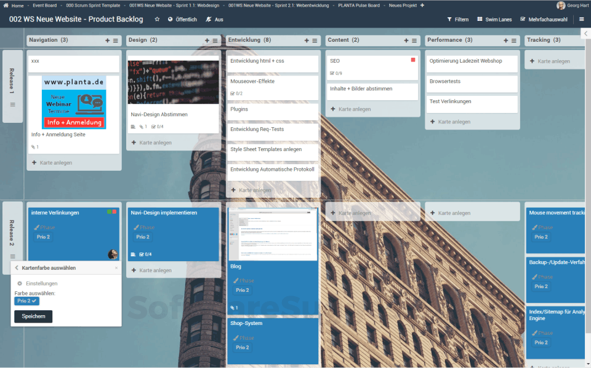Toggle the Aus watch setting

(x=214, y=19)
